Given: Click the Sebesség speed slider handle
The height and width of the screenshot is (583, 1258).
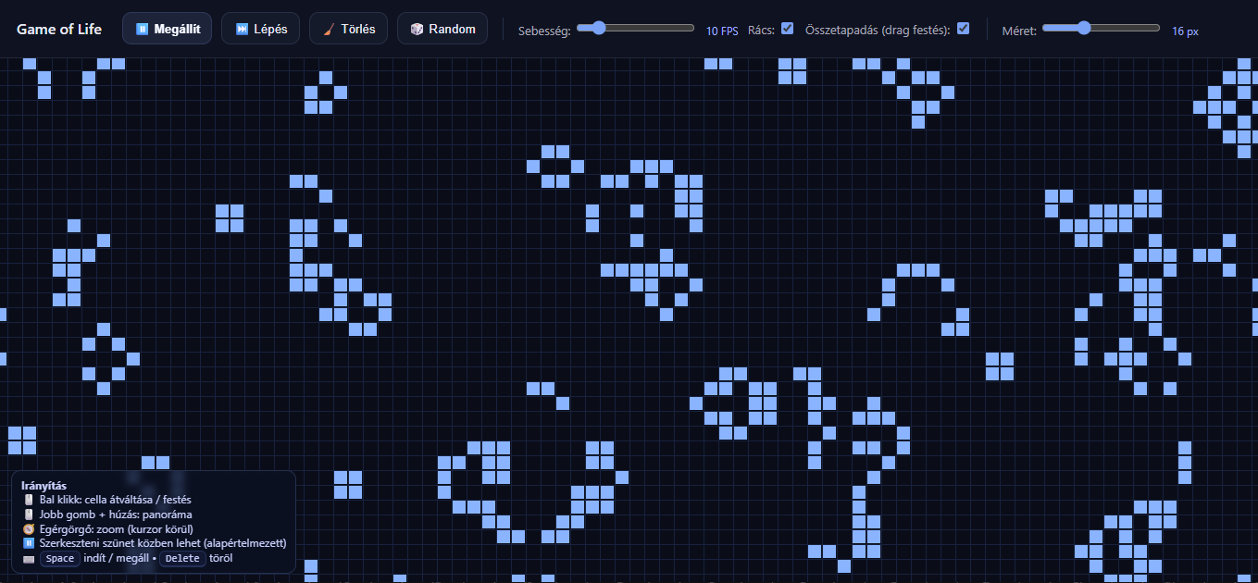Looking at the screenshot, I should coord(598,28).
